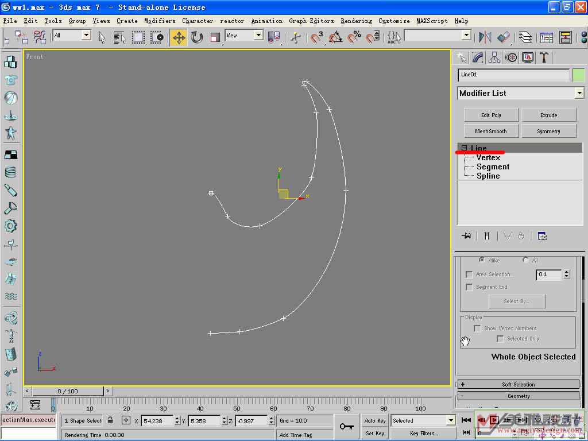Open the Rendering menu
Viewport: 588px width, 441px height.
pos(356,21)
